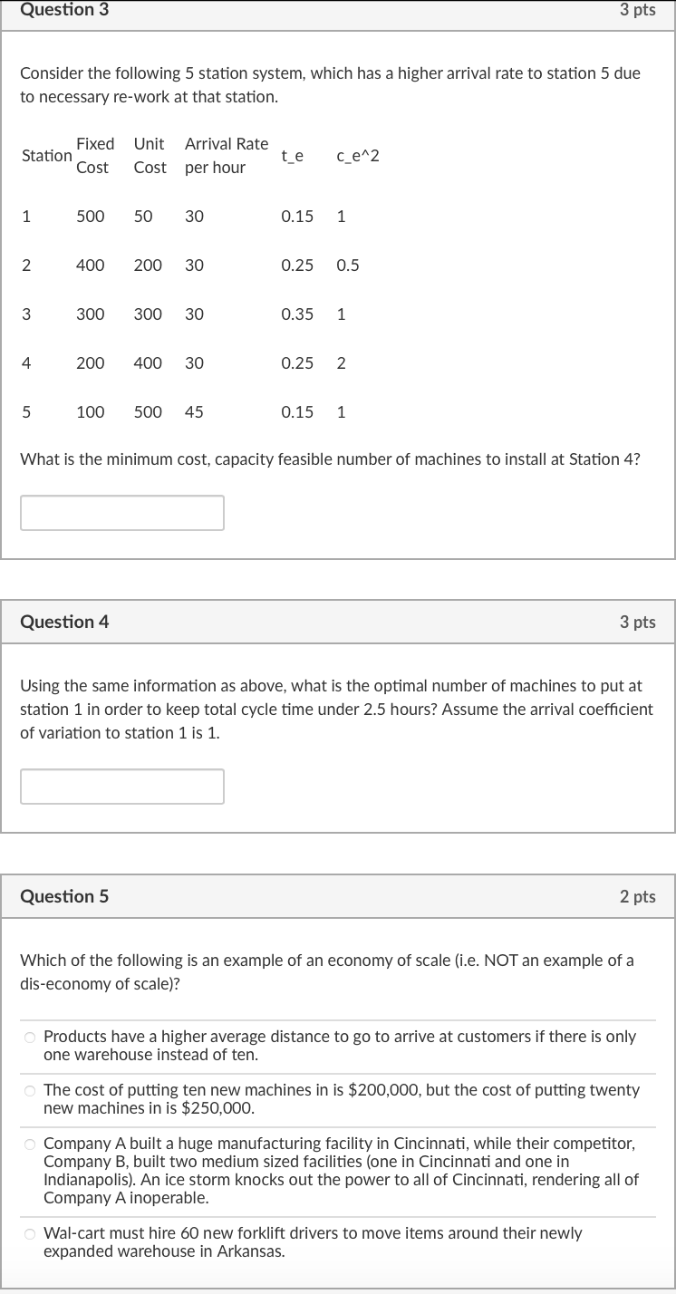Screen dimensions: 676x1294
Task: Click the Unit Cost value 300 for Station 3
Action: [149, 314]
